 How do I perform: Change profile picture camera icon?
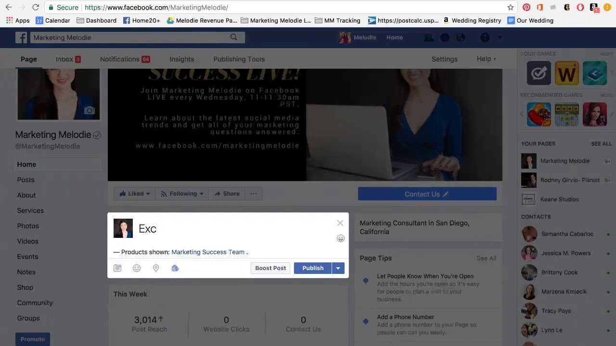(90, 111)
